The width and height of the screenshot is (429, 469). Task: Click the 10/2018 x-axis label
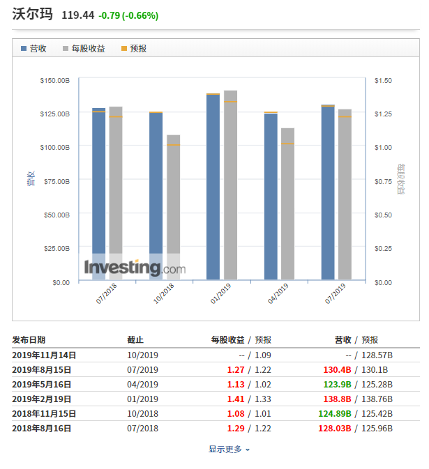pos(163,293)
